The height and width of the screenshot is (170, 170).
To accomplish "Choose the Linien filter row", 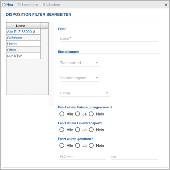I will (x=23, y=44).
